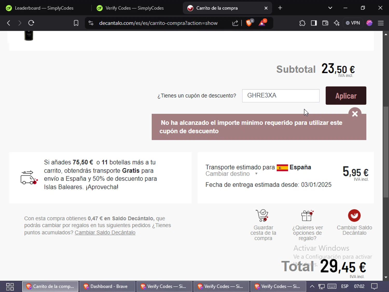389x292 pixels.
Task: Open the first Verify Codes taskbar window
Action: (164, 287)
